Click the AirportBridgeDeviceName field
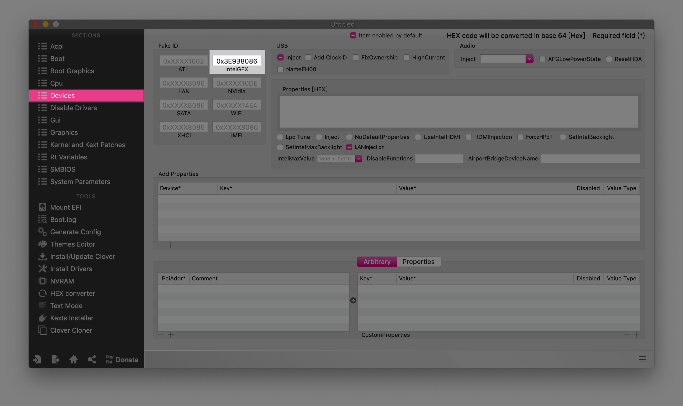Viewport: 683px width, 406px height. 590,159
